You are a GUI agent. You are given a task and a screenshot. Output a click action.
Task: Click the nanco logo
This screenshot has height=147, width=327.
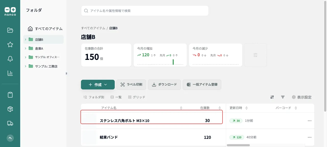10,11
